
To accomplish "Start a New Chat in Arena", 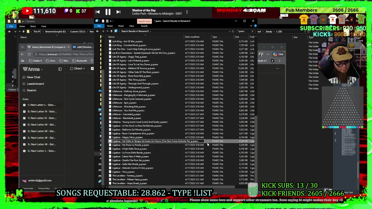I will [x=33, y=77].
